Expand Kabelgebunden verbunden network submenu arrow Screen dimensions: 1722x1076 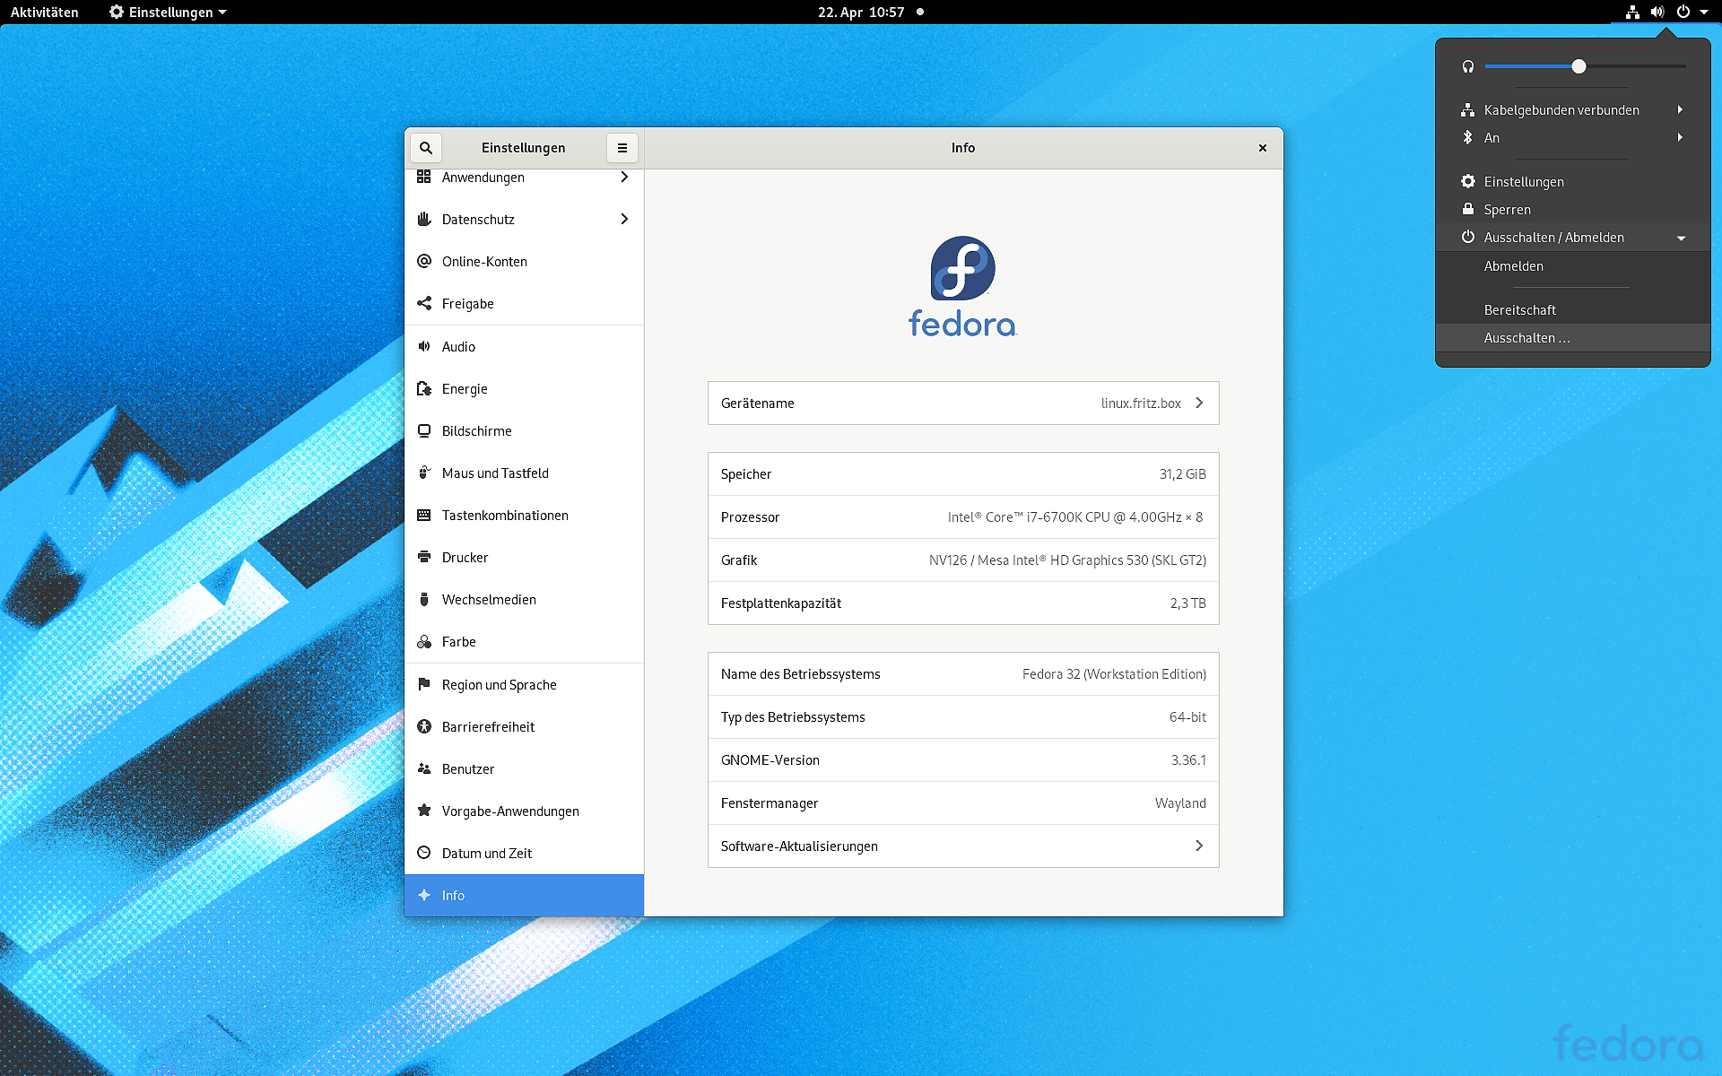click(1680, 109)
